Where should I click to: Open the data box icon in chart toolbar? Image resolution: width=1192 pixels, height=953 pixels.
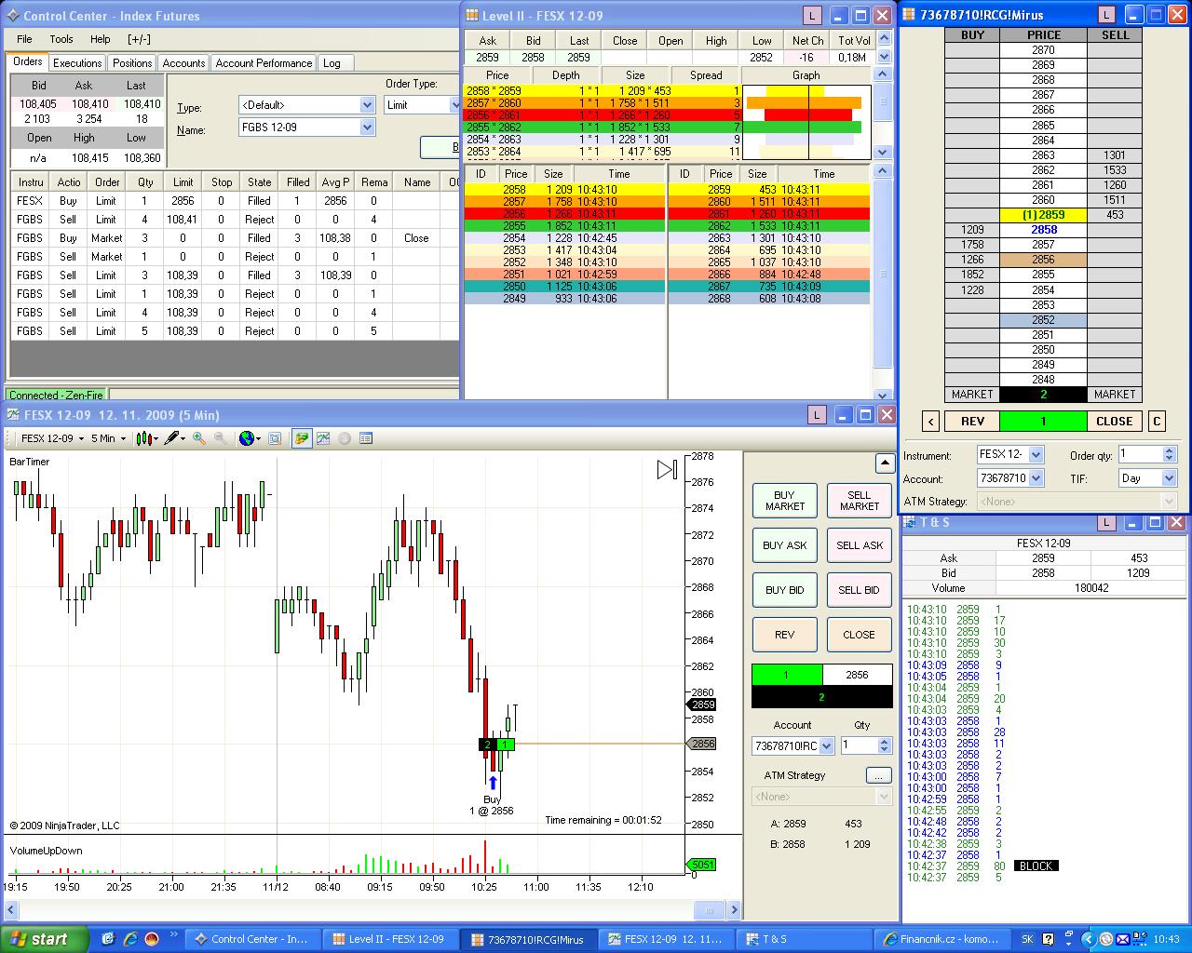tap(275, 438)
